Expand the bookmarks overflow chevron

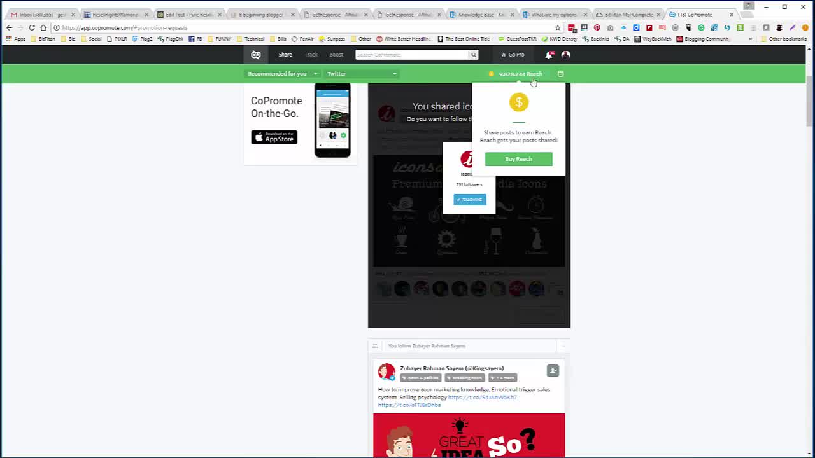(x=750, y=39)
